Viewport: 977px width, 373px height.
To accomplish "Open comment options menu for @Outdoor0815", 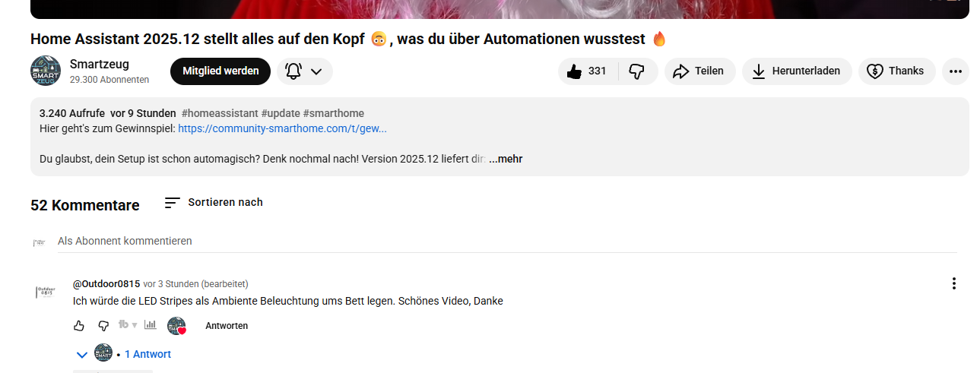I will (x=953, y=283).
